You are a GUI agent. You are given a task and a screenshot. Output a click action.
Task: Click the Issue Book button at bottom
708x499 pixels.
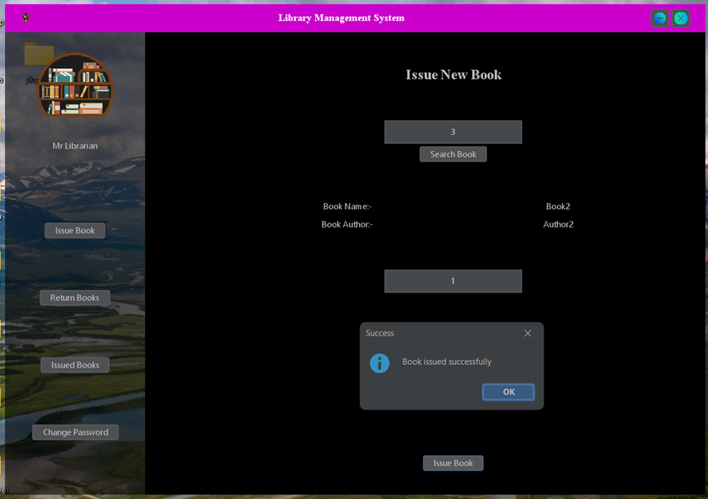tap(453, 463)
